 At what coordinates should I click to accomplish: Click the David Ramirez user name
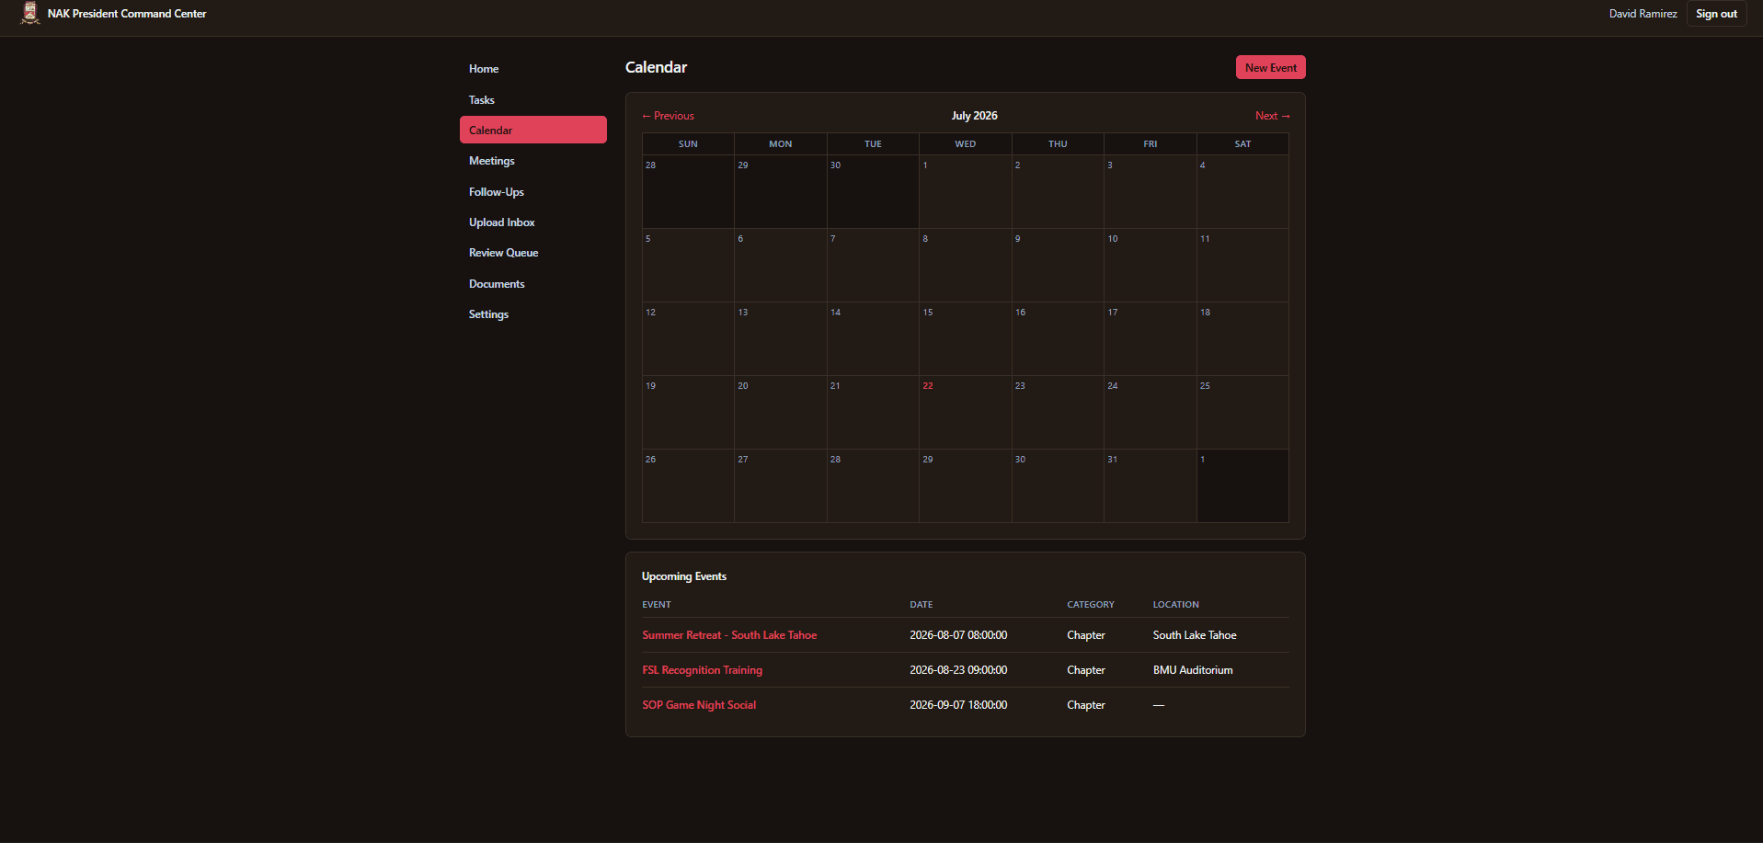pyautogui.click(x=1643, y=14)
